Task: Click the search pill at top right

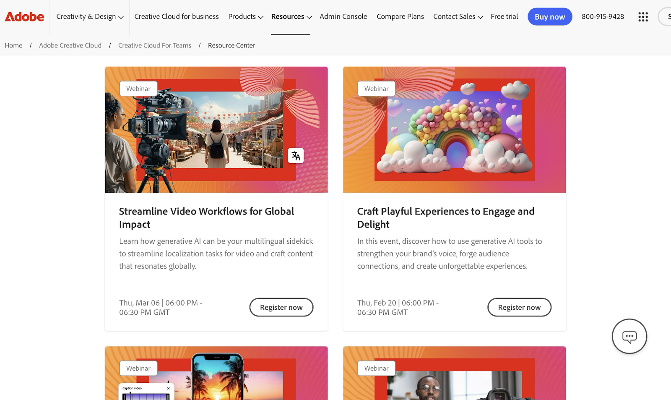Action: click(x=666, y=17)
